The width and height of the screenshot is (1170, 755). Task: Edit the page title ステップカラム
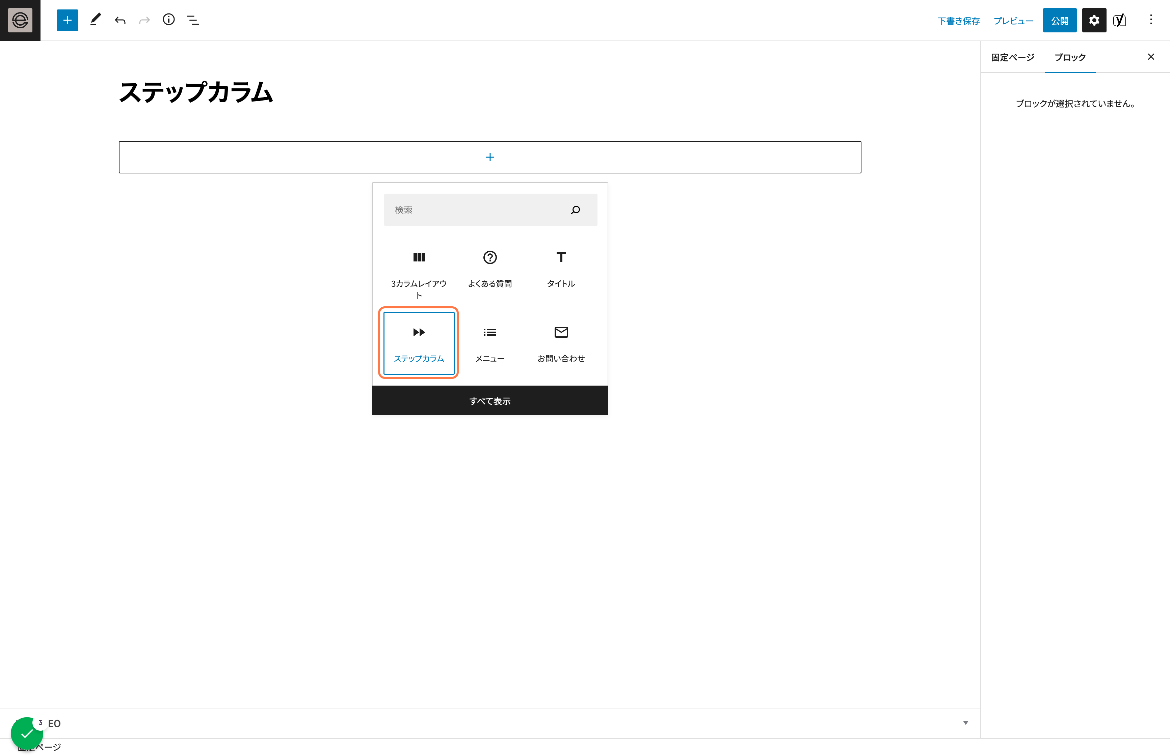[x=196, y=92]
